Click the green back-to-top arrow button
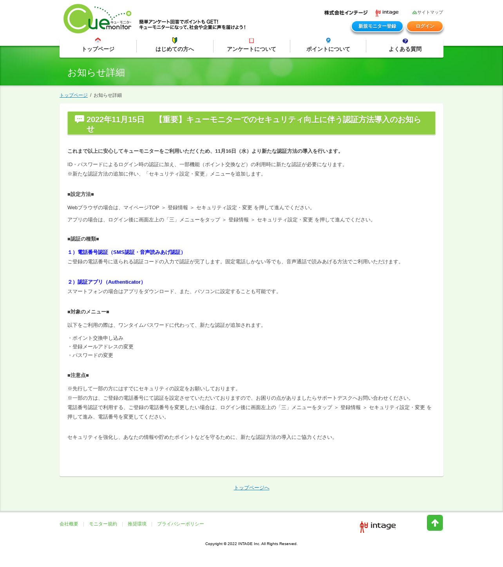 click(x=435, y=523)
